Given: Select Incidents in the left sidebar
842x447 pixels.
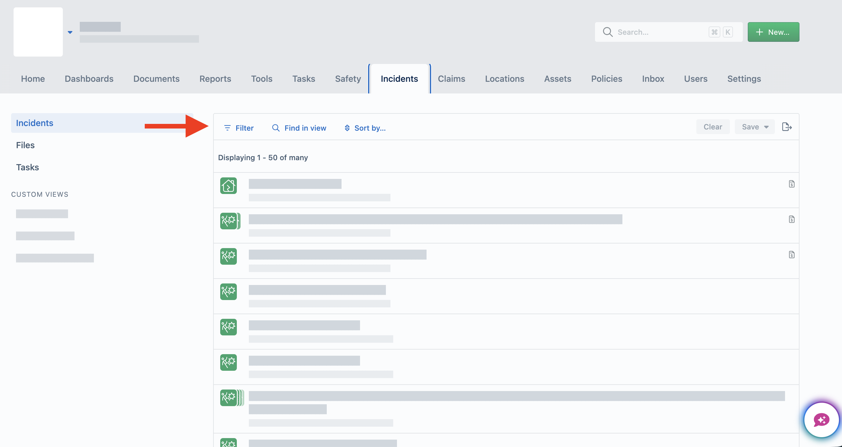Looking at the screenshot, I should 102,123.
